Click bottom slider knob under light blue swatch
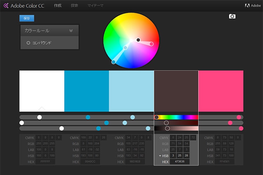 148,128
